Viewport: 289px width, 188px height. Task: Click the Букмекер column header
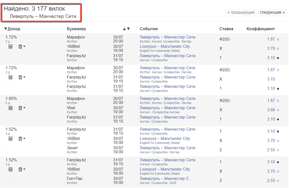tap(76, 29)
